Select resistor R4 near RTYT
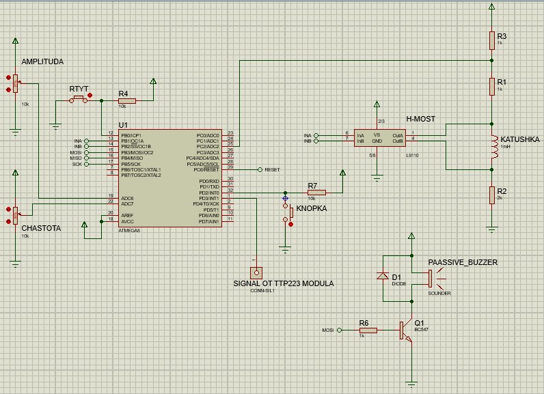Image resolution: width=544 pixels, height=394 pixels. click(126, 100)
